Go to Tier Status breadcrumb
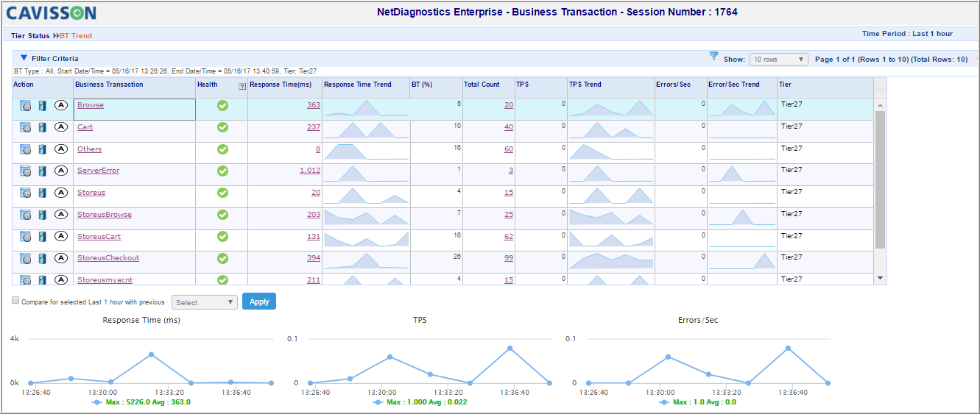The image size is (980, 414). [30, 35]
